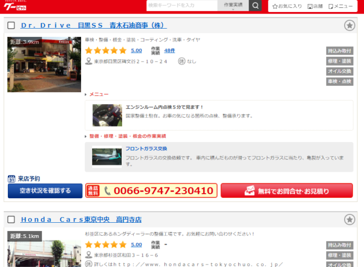This screenshot has width=364, height=267.
Task: Click Honda Cars 修理・塗装 tag
Action: click(340, 256)
